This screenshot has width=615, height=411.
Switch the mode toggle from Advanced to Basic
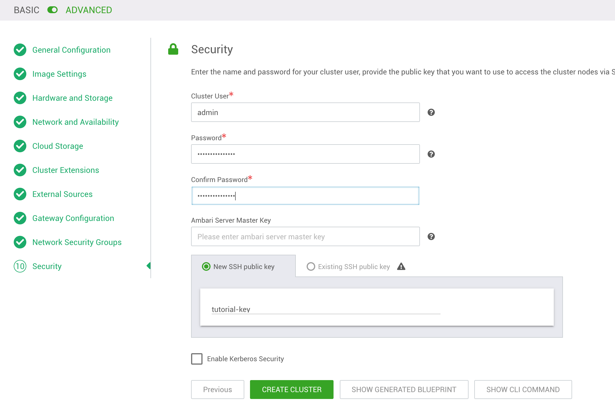pyautogui.click(x=53, y=10)
